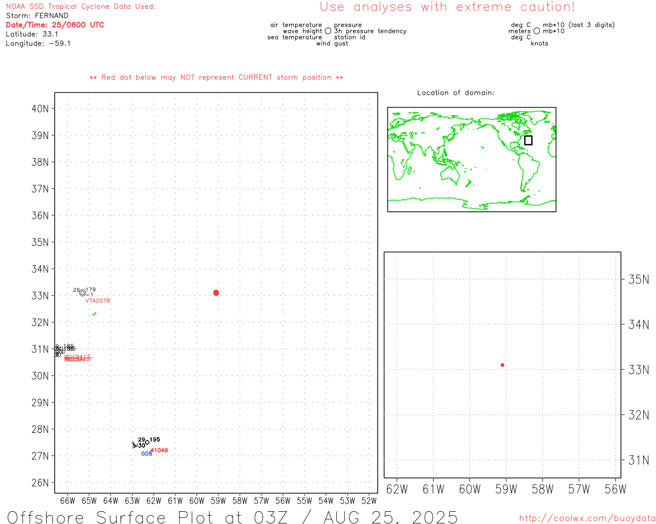Click the 'Location of domain:' caption
656x524 pixels.
click(456, 93)
